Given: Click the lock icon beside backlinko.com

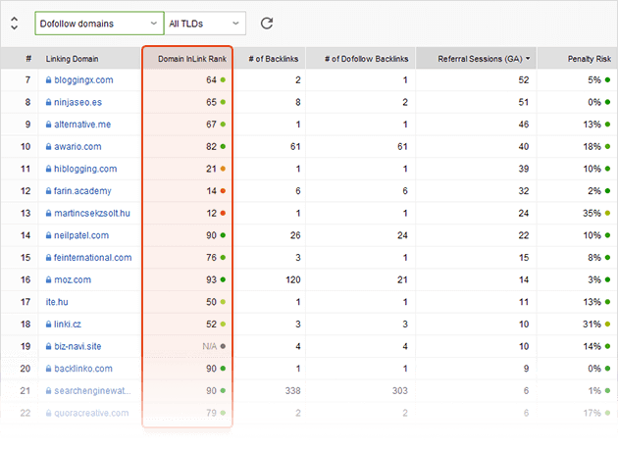Looking at the screenshot, I should [x=46, y=369].
